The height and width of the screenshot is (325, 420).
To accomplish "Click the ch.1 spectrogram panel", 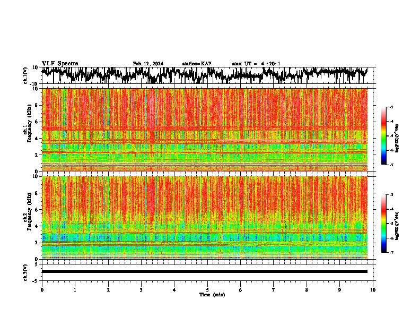I will coord(204,130).
